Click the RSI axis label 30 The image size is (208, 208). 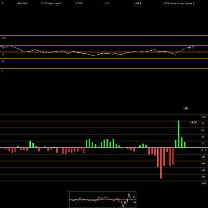coord(3,61)
